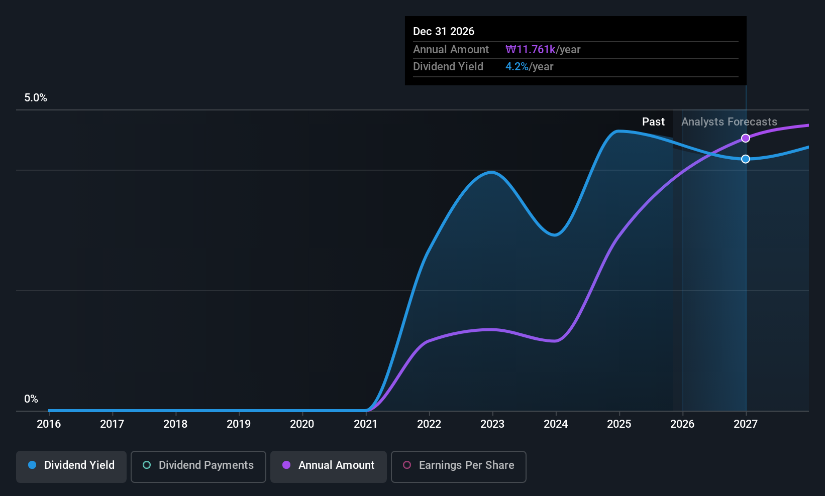The width and height of the screenshot is (825, 496).
Task: Click the teal Dividend Payments legend circle
Action: 147,465
